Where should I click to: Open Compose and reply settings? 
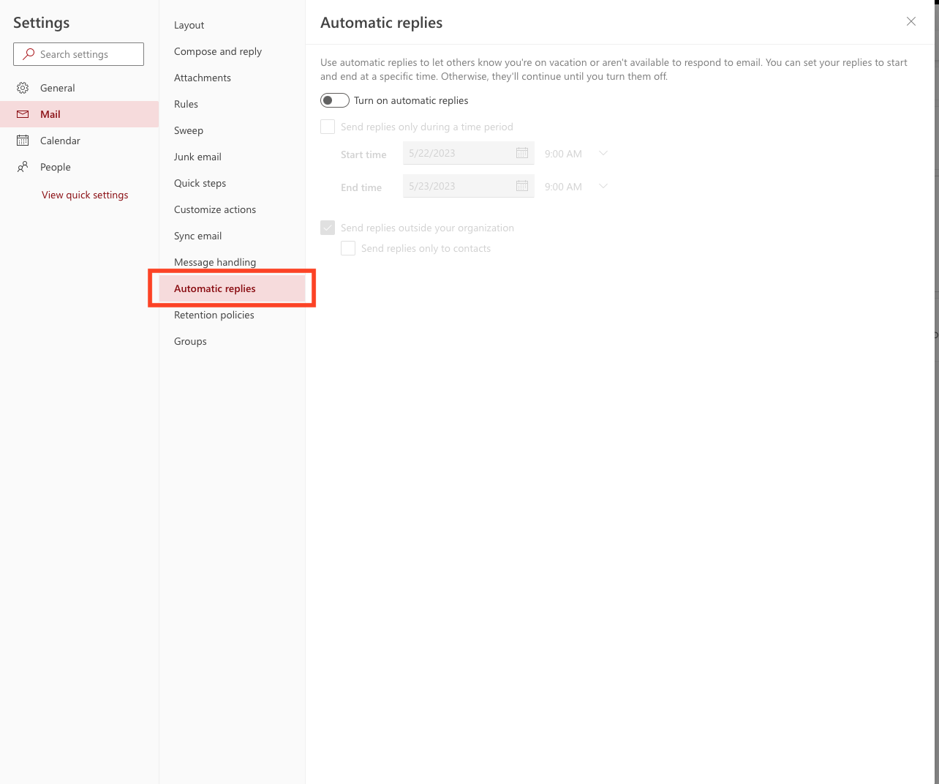[x=218, y=51]
